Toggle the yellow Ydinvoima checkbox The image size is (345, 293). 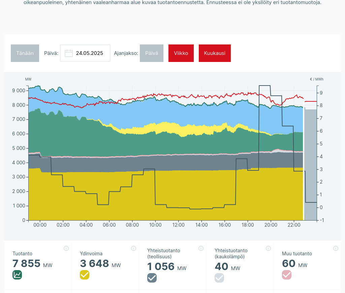pyautogui.click(x=85, y=275)
